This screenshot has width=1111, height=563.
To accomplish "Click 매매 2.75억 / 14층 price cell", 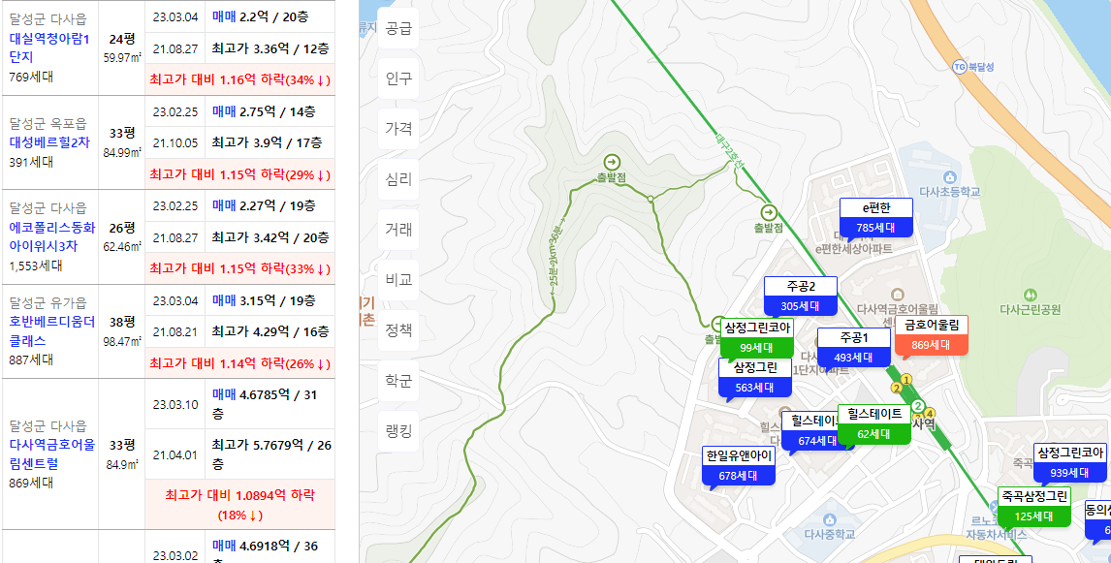I will pos(270,111).
